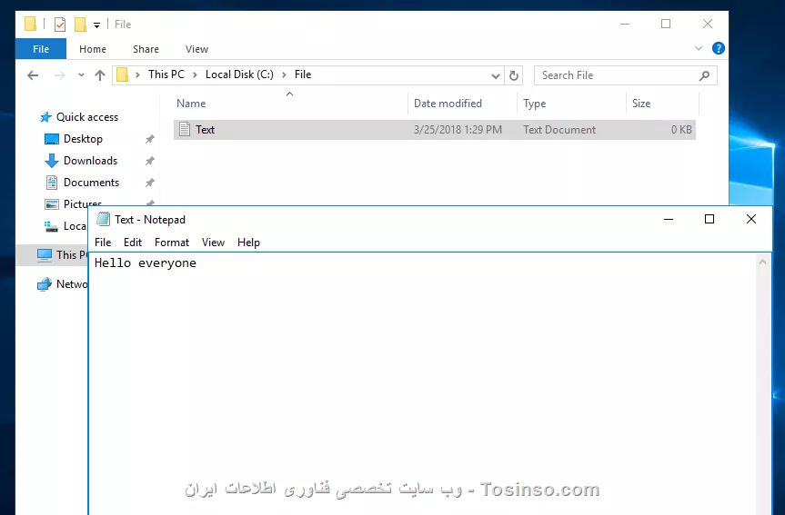This screenshot has height=515, width=785.
Task: Click the pin icon next to Downloads
Action: pyautogui.click(x=150, y=161)
